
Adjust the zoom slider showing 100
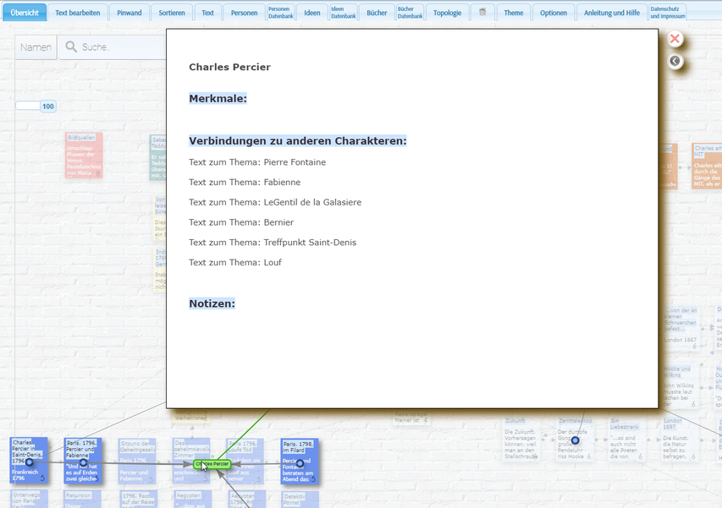tap(28, 107)
